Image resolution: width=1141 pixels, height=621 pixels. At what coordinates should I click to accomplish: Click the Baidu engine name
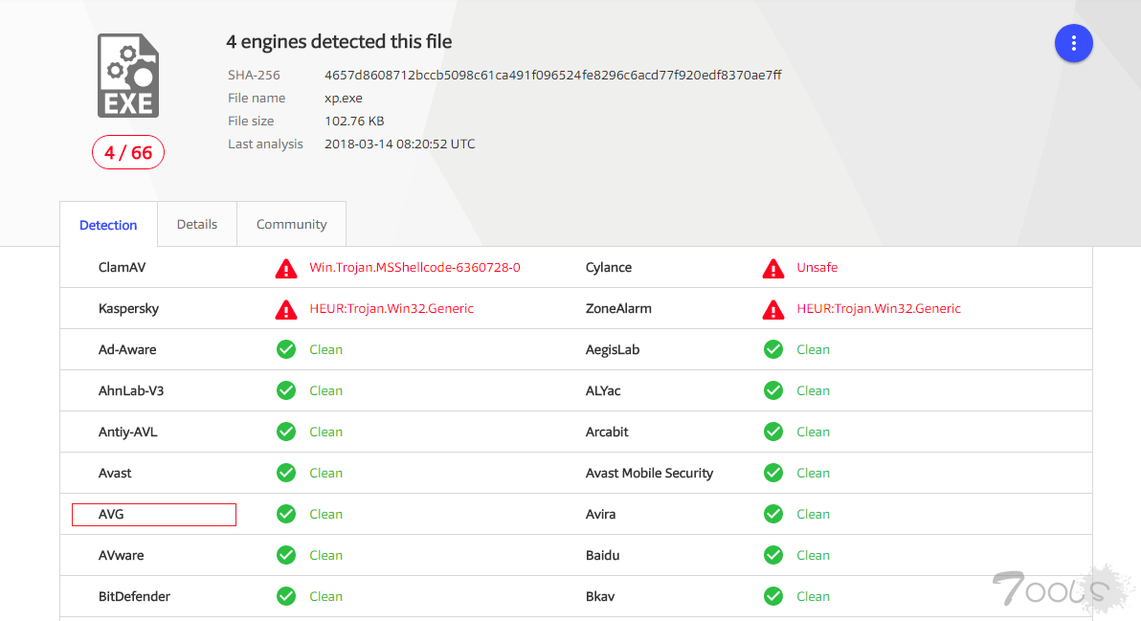click(602, 555)
